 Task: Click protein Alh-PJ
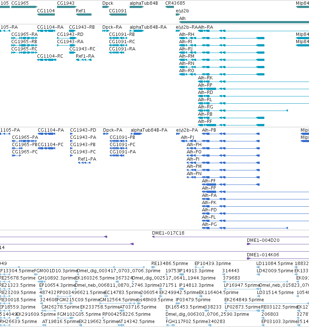coord(220,141)
